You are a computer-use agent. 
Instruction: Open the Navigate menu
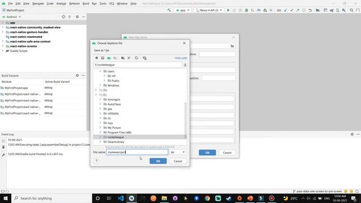(38, 3)
